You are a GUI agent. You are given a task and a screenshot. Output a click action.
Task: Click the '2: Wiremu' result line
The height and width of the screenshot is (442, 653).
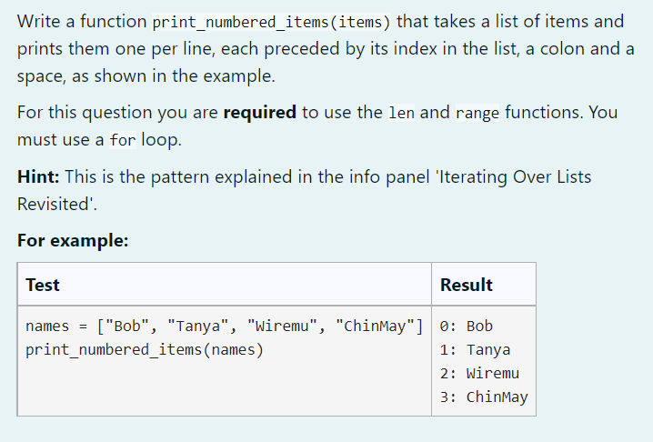click(x=480, y=373)
